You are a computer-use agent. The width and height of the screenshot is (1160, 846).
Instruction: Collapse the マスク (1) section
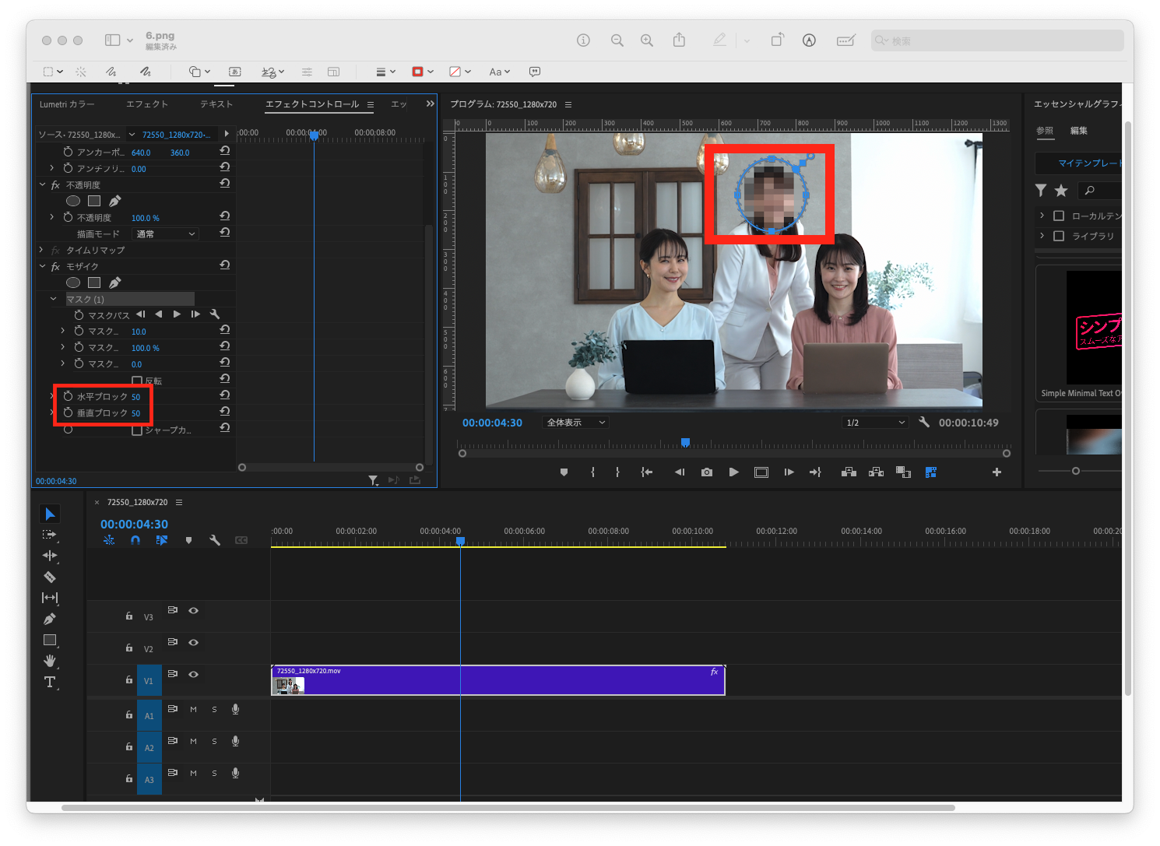point(53,298)
